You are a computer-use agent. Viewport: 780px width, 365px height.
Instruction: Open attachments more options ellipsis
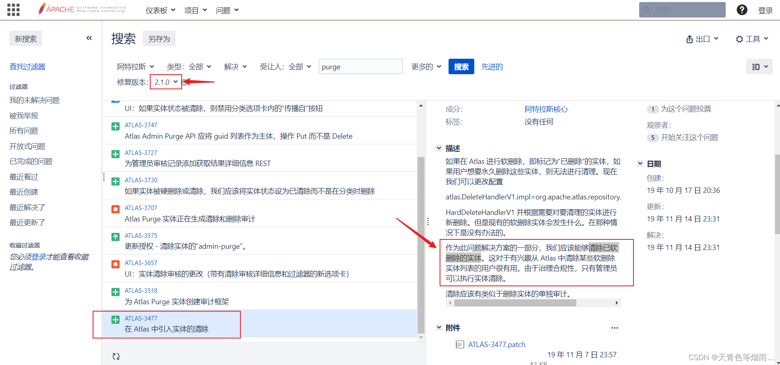point(614,328)
